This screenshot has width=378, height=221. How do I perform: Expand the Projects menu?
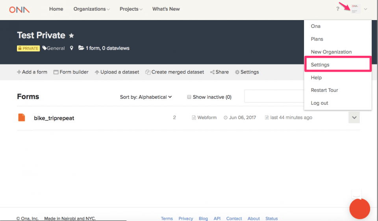point(131,9)
